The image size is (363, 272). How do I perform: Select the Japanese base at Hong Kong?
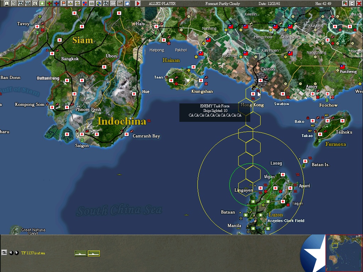click(253, 94)
